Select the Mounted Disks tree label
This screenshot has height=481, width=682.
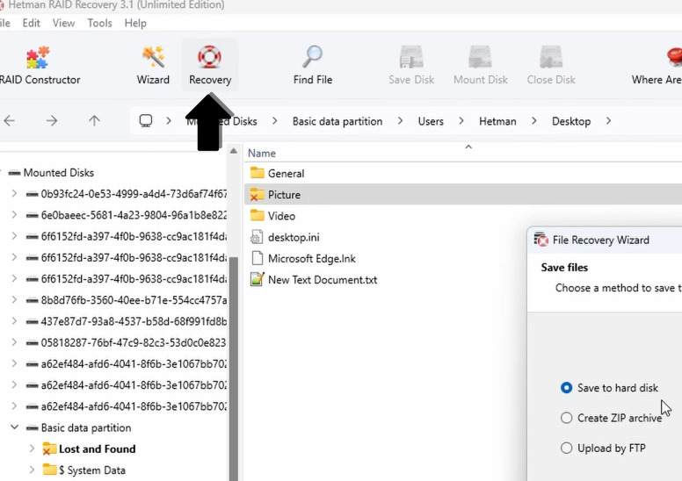(59, 173)
